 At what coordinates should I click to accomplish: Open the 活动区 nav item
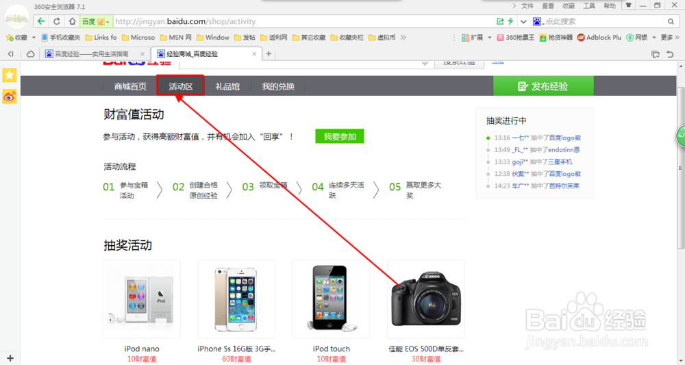(180, 86)
